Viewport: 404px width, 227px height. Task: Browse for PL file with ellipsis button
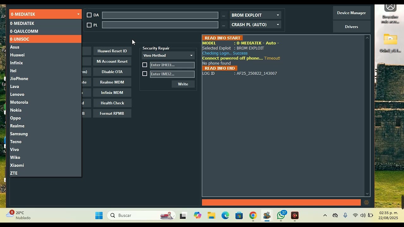[223, 25]
